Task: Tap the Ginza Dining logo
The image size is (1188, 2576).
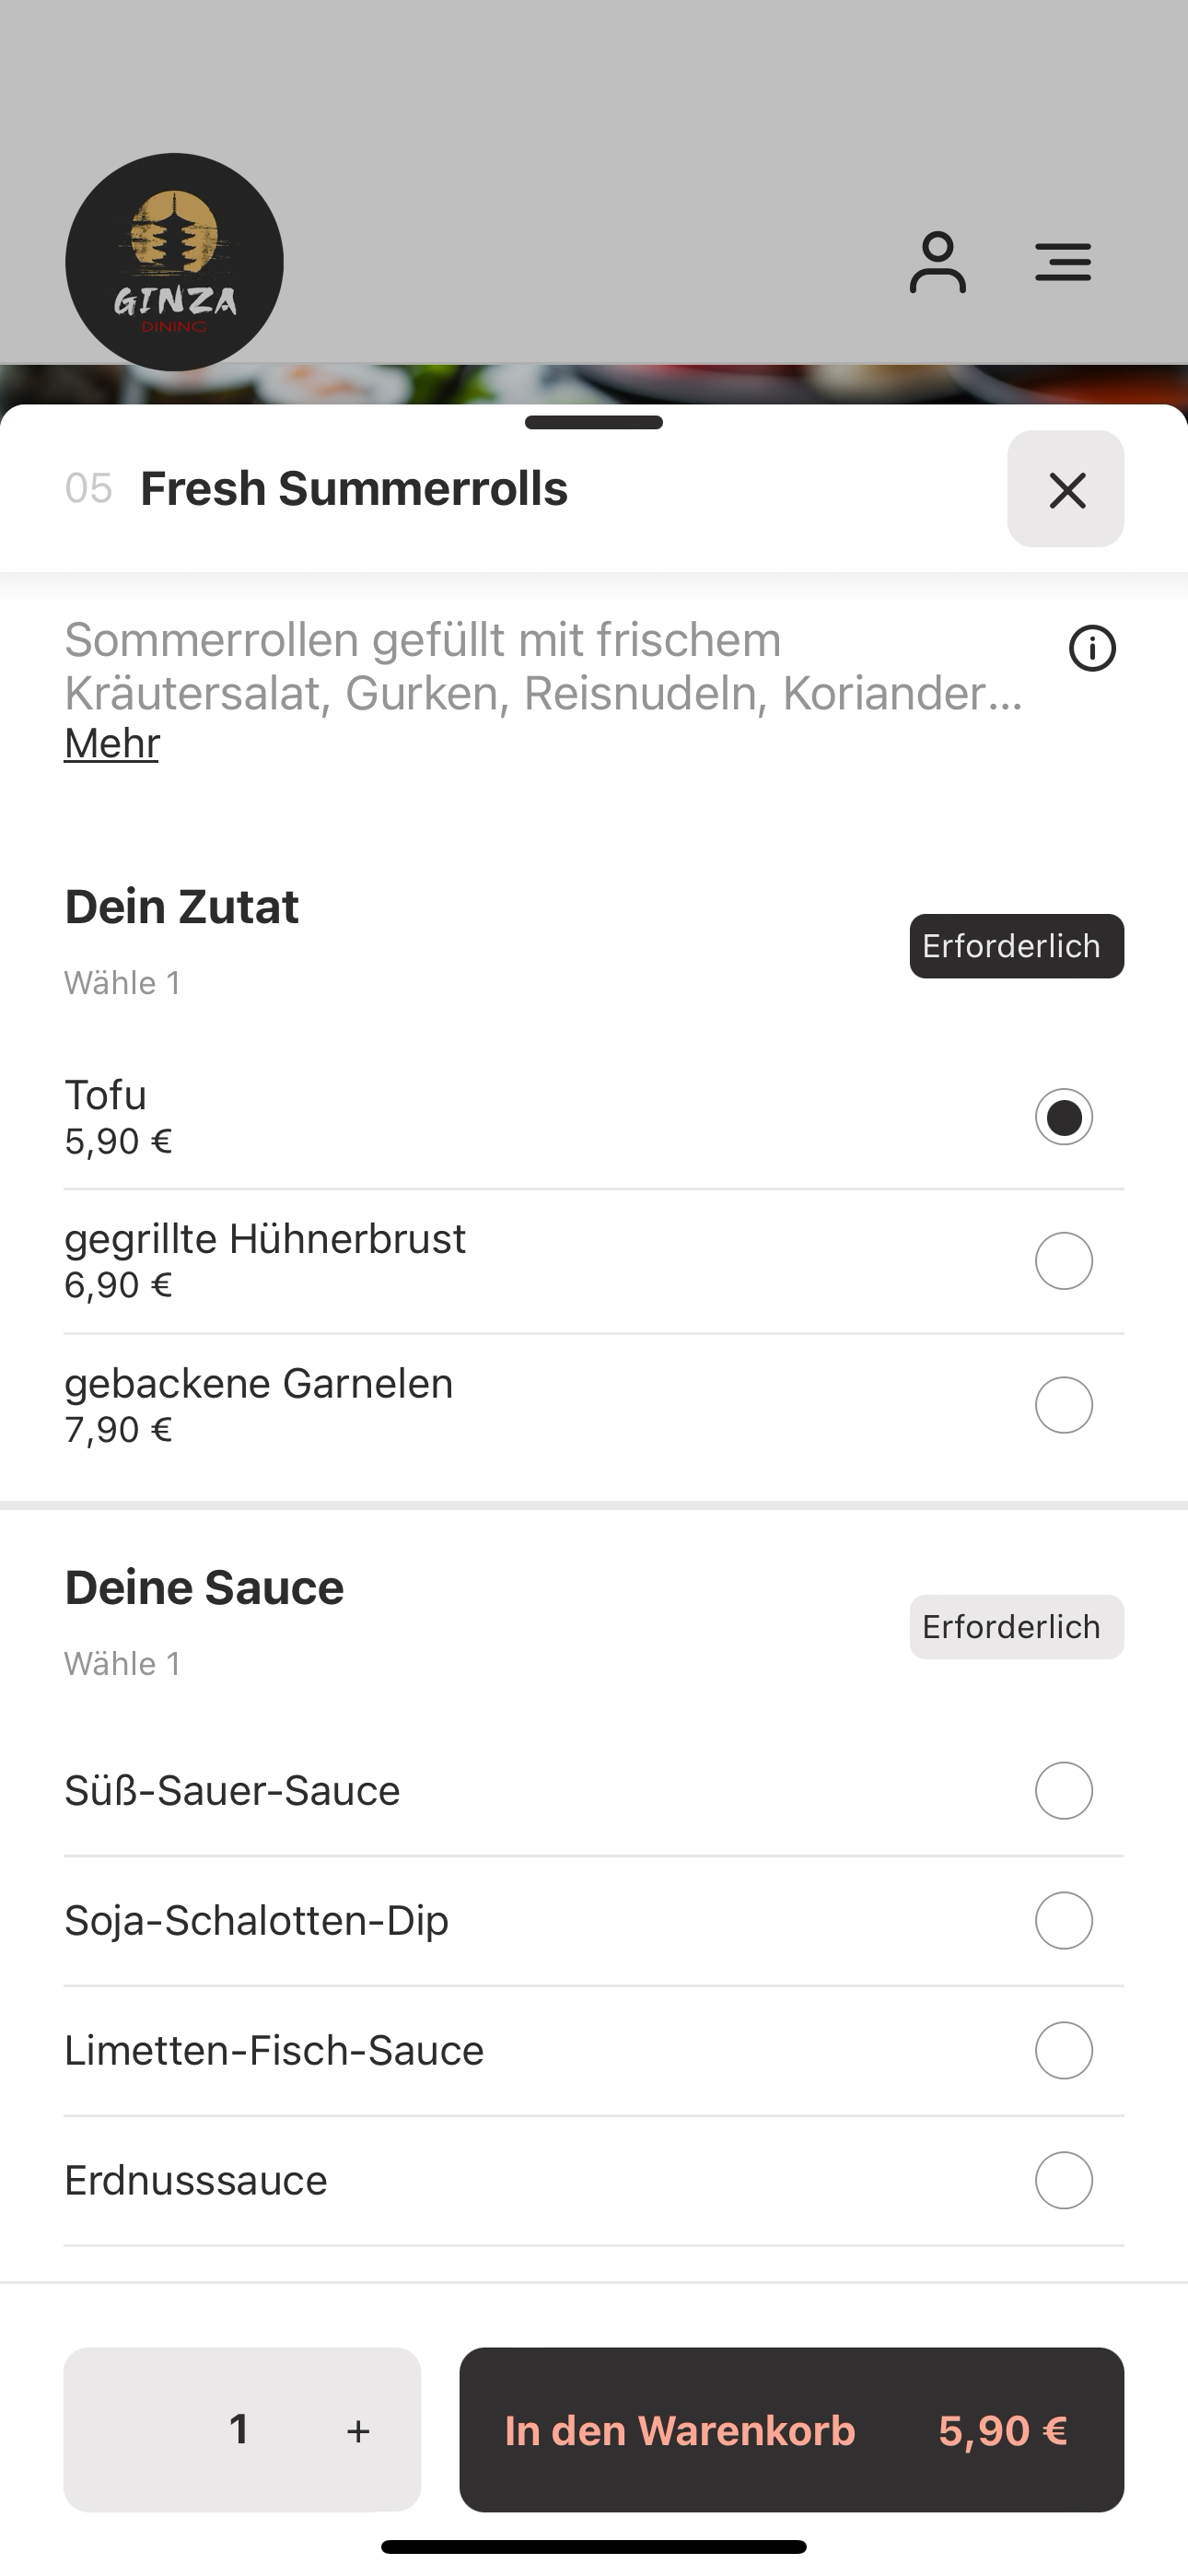Action: pos(174,262)
